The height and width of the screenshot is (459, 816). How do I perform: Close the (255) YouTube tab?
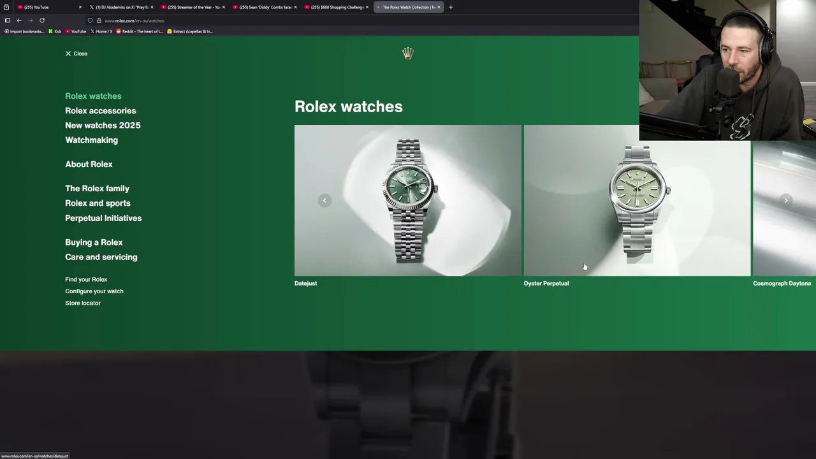(80, 7)
